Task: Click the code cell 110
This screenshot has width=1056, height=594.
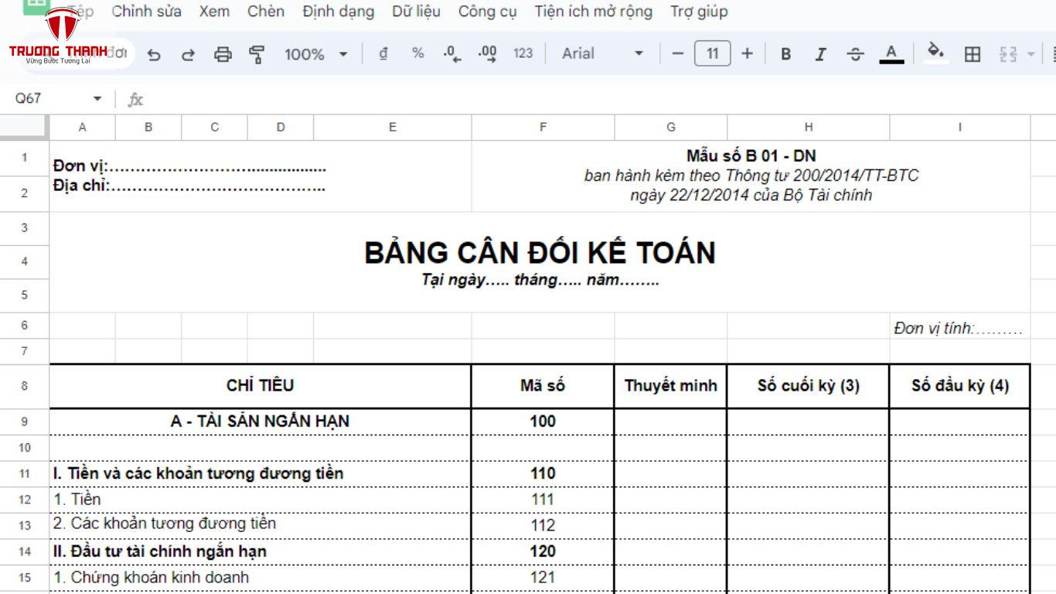Action: coord(543,473)
